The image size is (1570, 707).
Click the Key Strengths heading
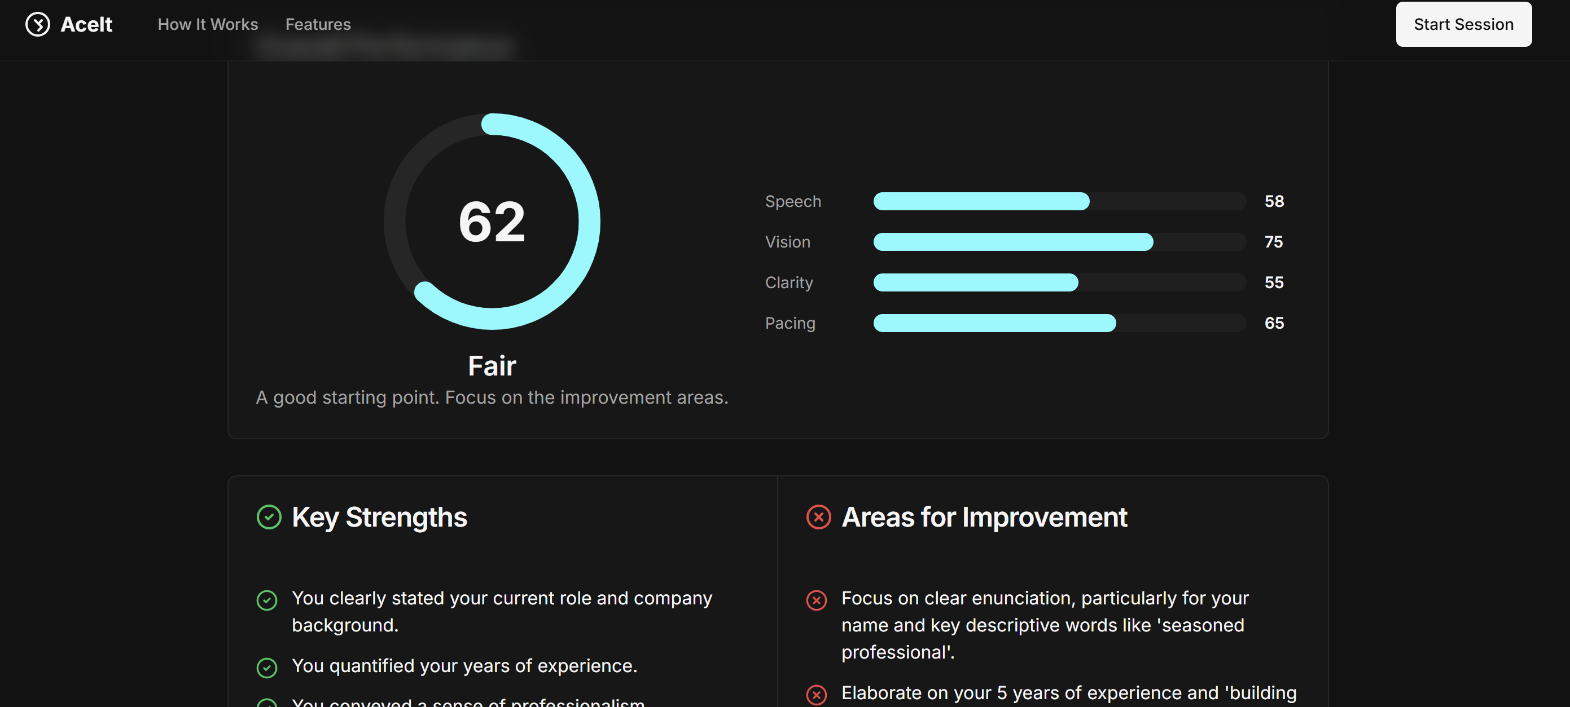coord(379,517)
